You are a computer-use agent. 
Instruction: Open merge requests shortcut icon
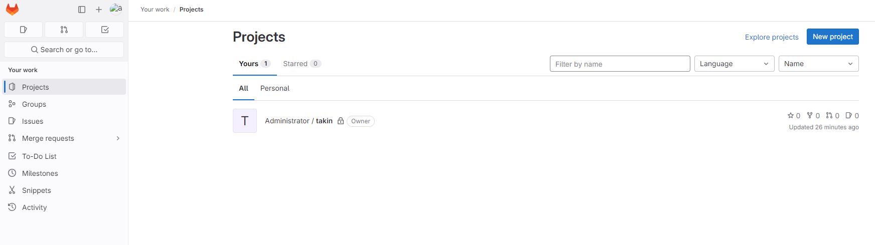[64, 30]
